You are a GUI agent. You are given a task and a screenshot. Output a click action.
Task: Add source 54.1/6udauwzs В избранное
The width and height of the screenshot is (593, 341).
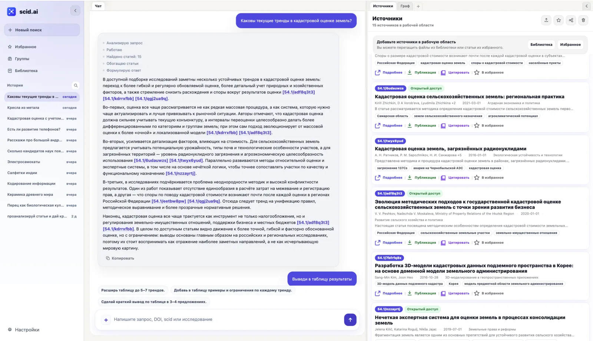click(488, 126)
